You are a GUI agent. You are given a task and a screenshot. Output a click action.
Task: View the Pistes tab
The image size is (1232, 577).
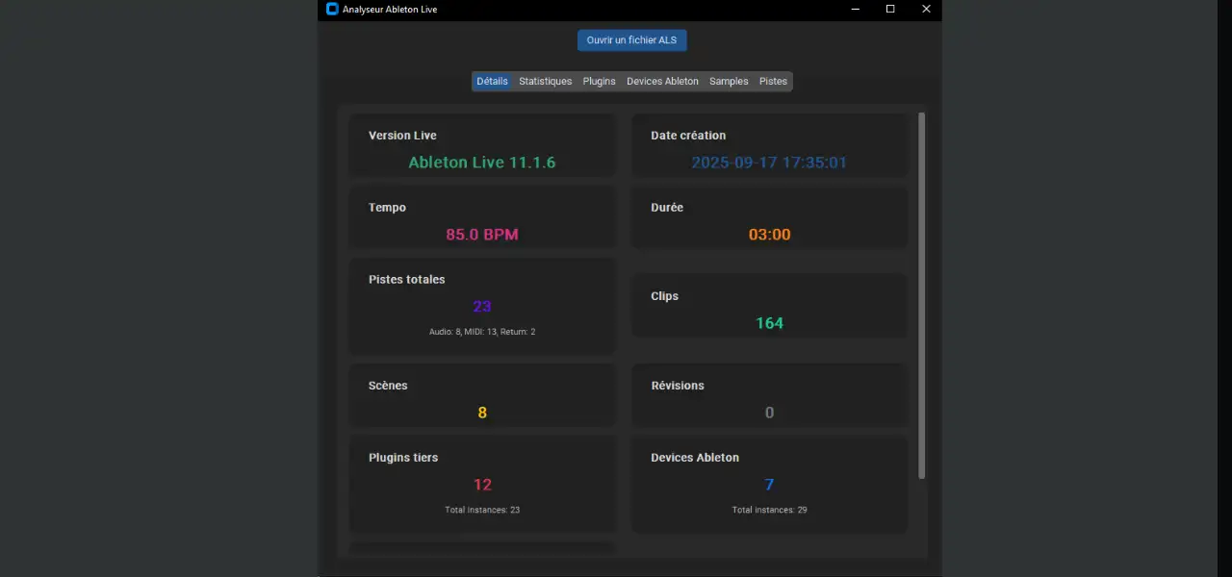point(773,82)
